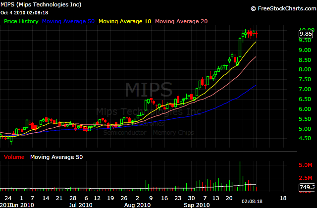This screenshot has width=317, height=208.
Task: Click the 749.2 volume value tag
Action: click(x=307, y=187)
